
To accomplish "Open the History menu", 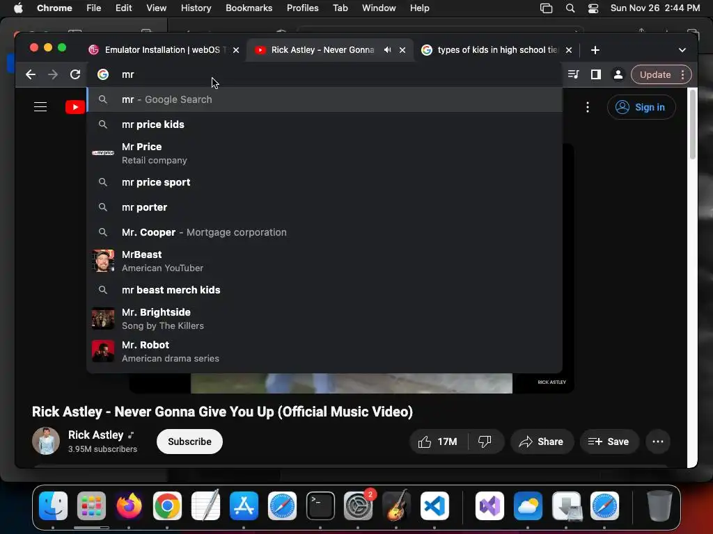I will [196, 8].
